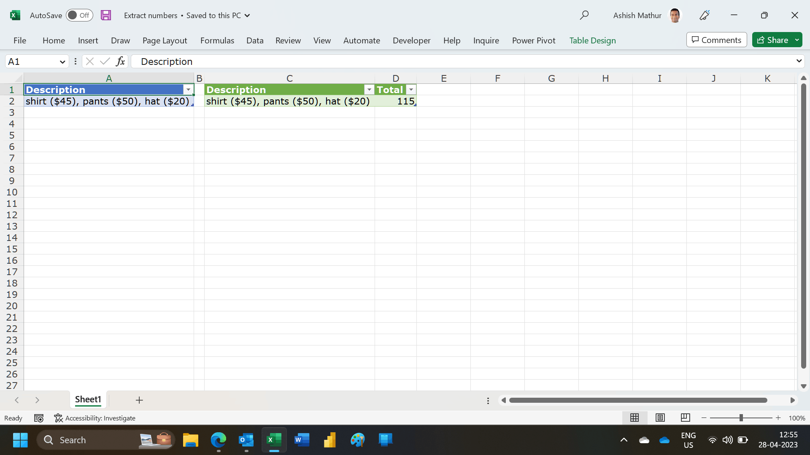Open Microsoft Word from the taskbar
The image size is (810, 455).
(302, 440)
